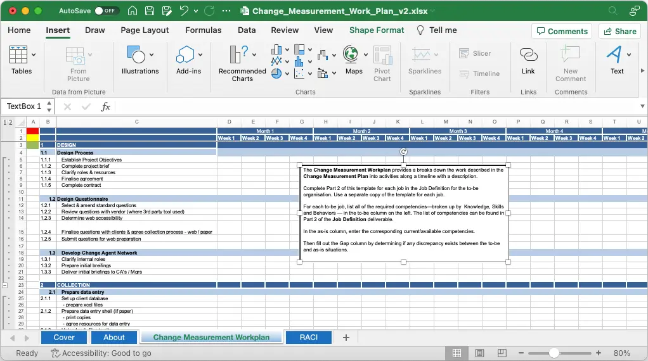Open the 80% zoom level dialog
The width and height of the screenshot is (648, 361).
click(x=621, y=353)
